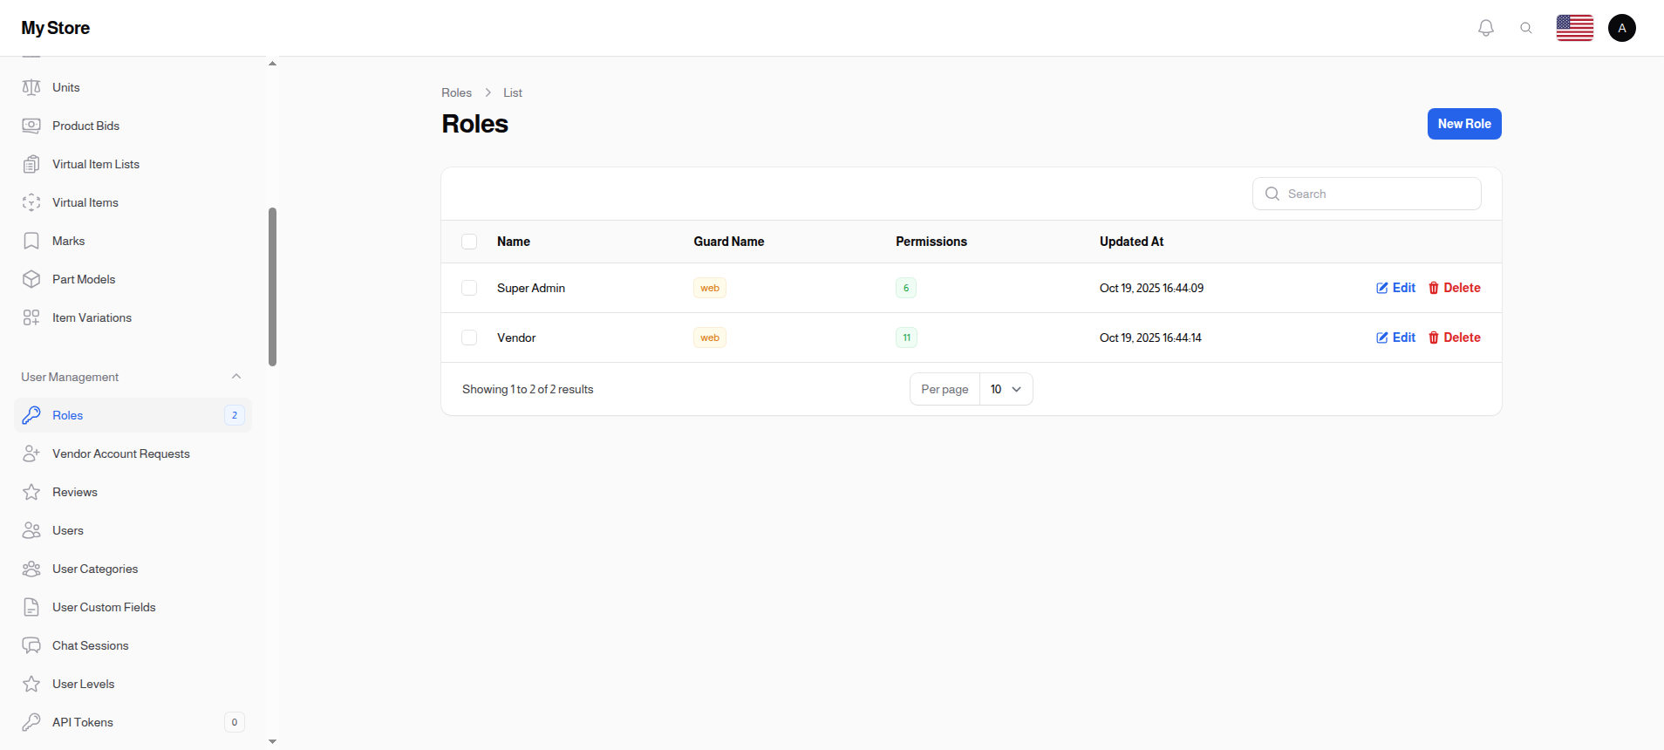Viewport: 1664px width, 750px height.
Task: Click the 'Showing 1 to 2 of 2 results' text
Action: [528, 389]
